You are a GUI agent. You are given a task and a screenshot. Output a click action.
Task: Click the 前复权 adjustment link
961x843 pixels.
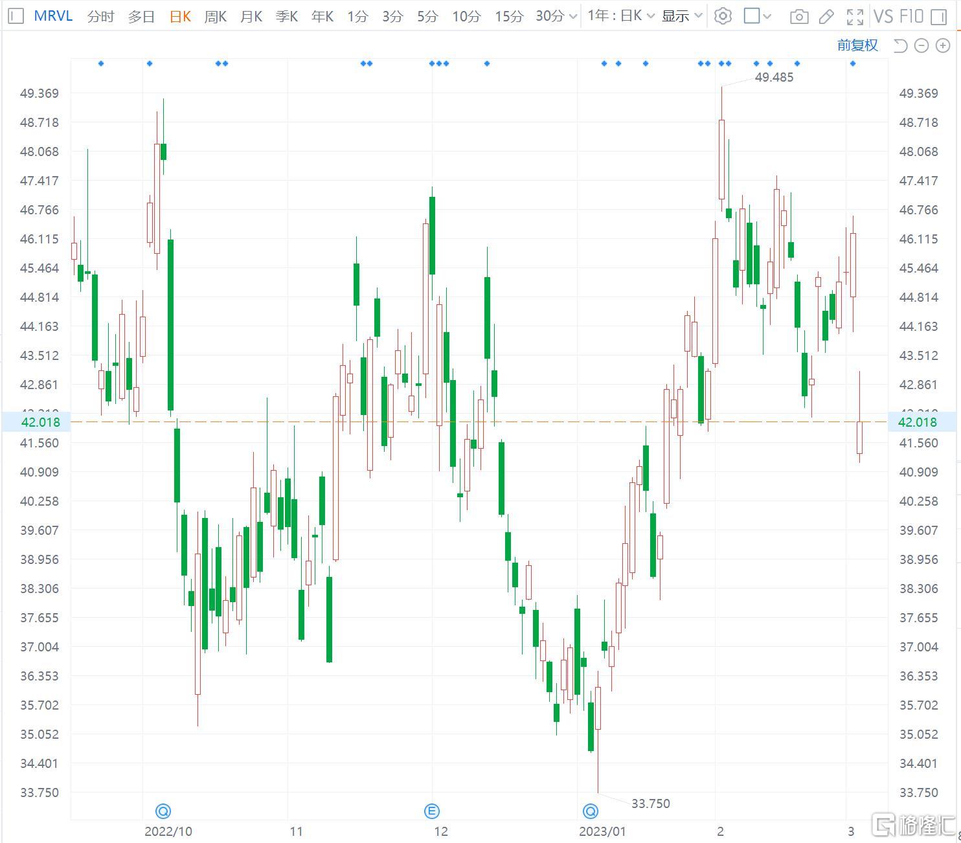coord(857,45)
